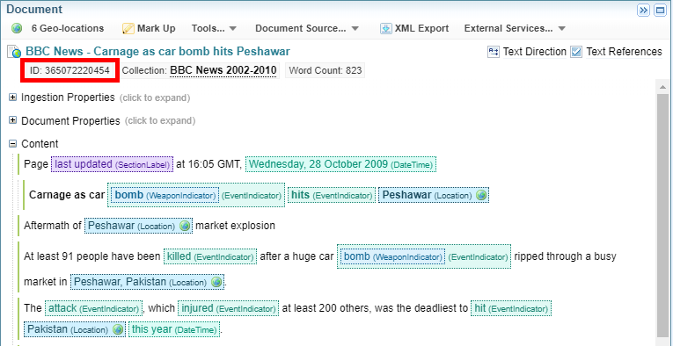The width and height of the screenshot is (673, 346).
Task: Click the Mark Up pencil icon
Action: [128, 29]
